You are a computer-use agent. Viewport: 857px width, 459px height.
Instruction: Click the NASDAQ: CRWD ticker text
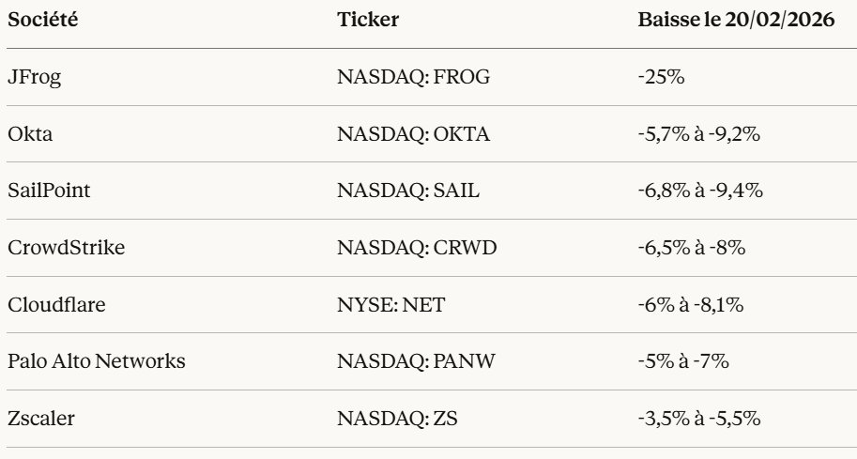pos(417,248)
